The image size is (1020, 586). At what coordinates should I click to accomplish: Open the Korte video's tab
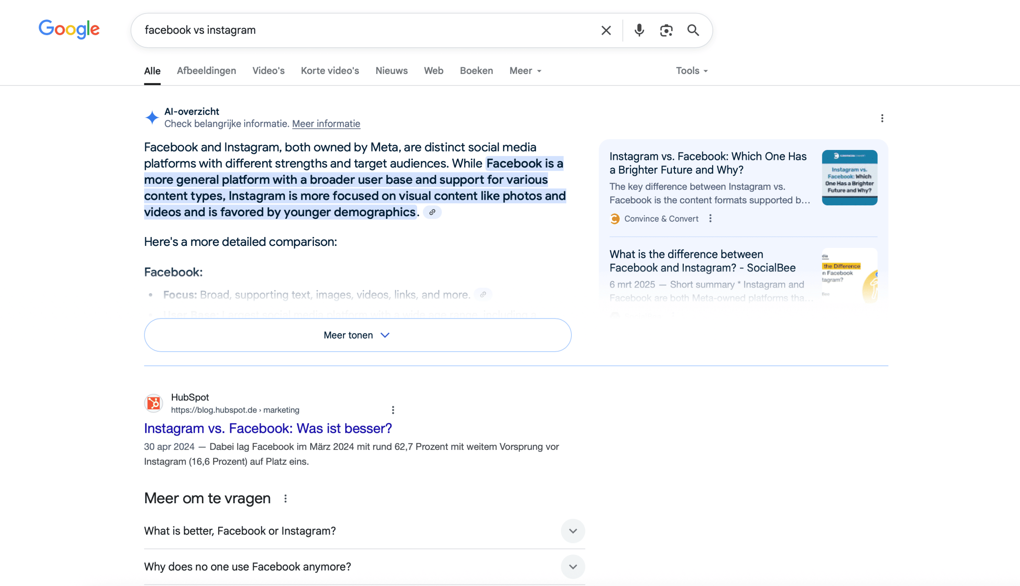[330, 71]
